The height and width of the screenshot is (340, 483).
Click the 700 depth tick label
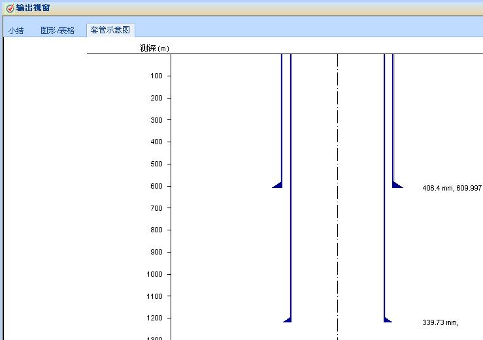156,208
